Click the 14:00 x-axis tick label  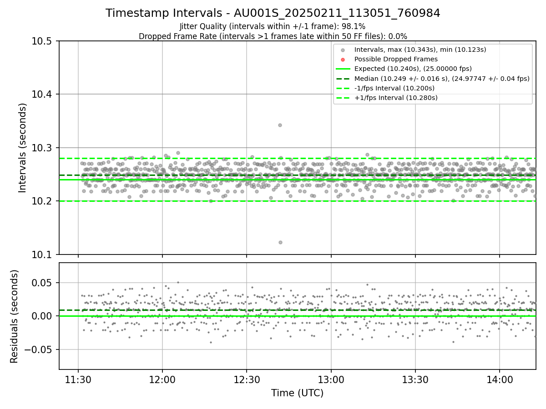coord(500,379)
